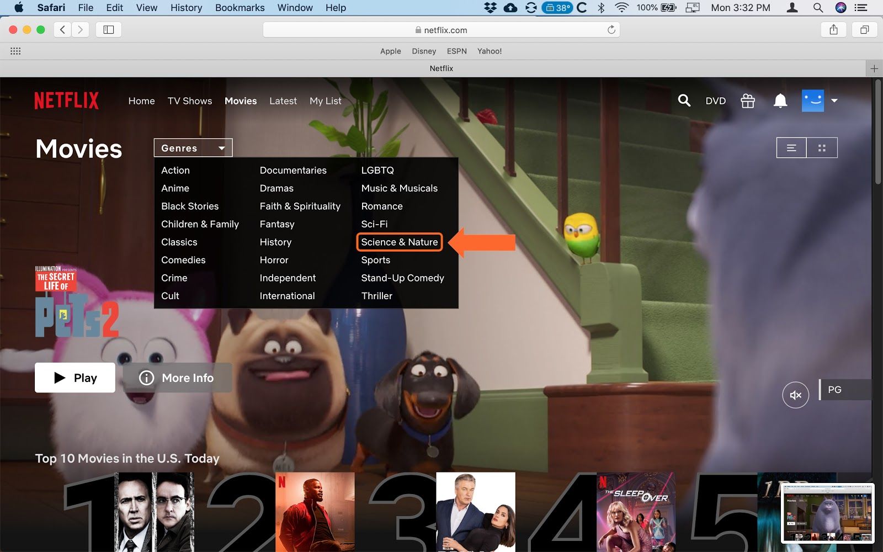
Task: Open the TV Shows section
Action: point(190,101)
